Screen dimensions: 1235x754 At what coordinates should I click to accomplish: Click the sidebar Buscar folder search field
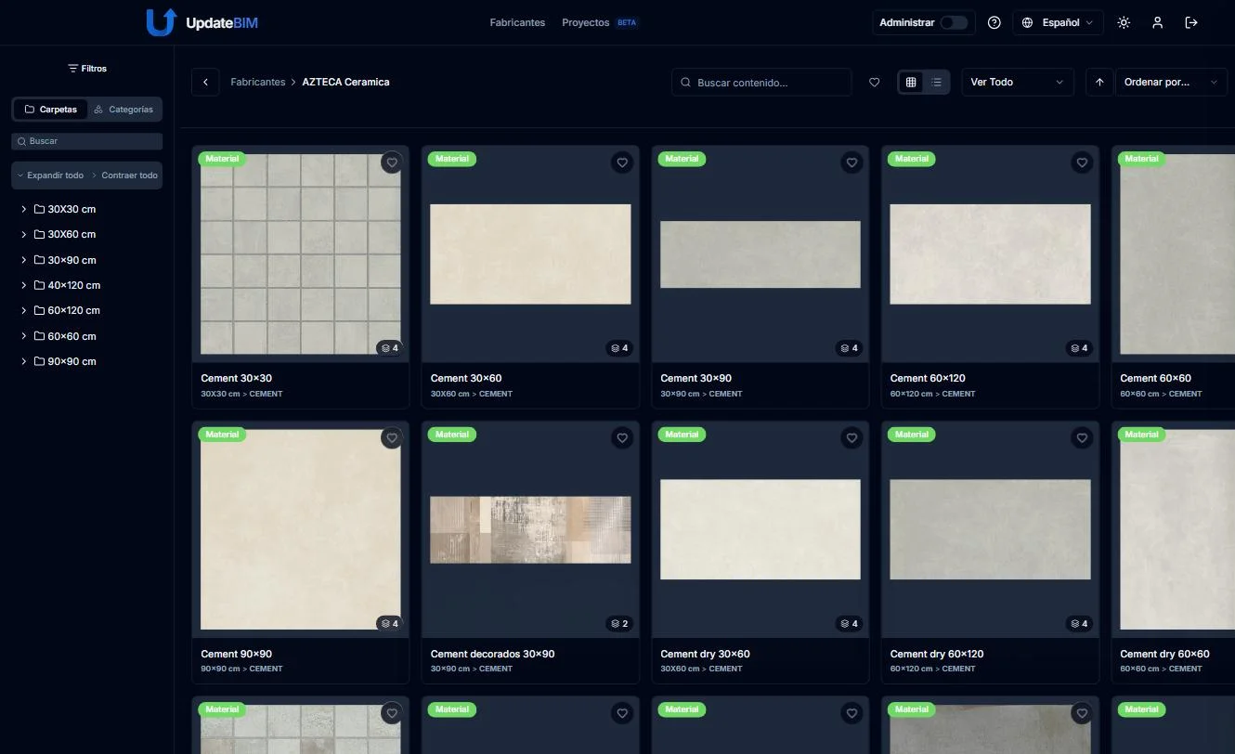coord(87,141)
